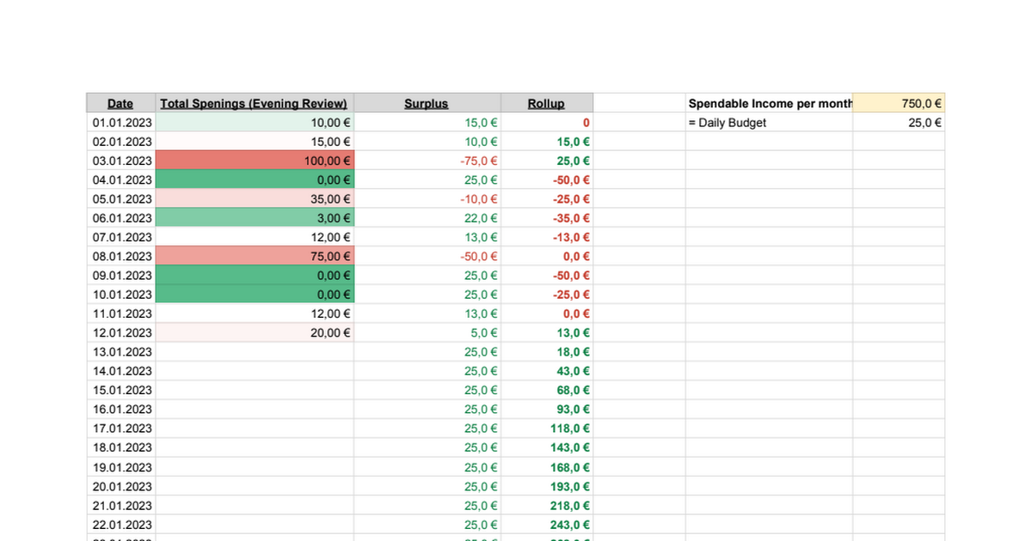Click the -35,0 € rollup cell
The width and height of the screenshot is (1032, 541).
546,218
